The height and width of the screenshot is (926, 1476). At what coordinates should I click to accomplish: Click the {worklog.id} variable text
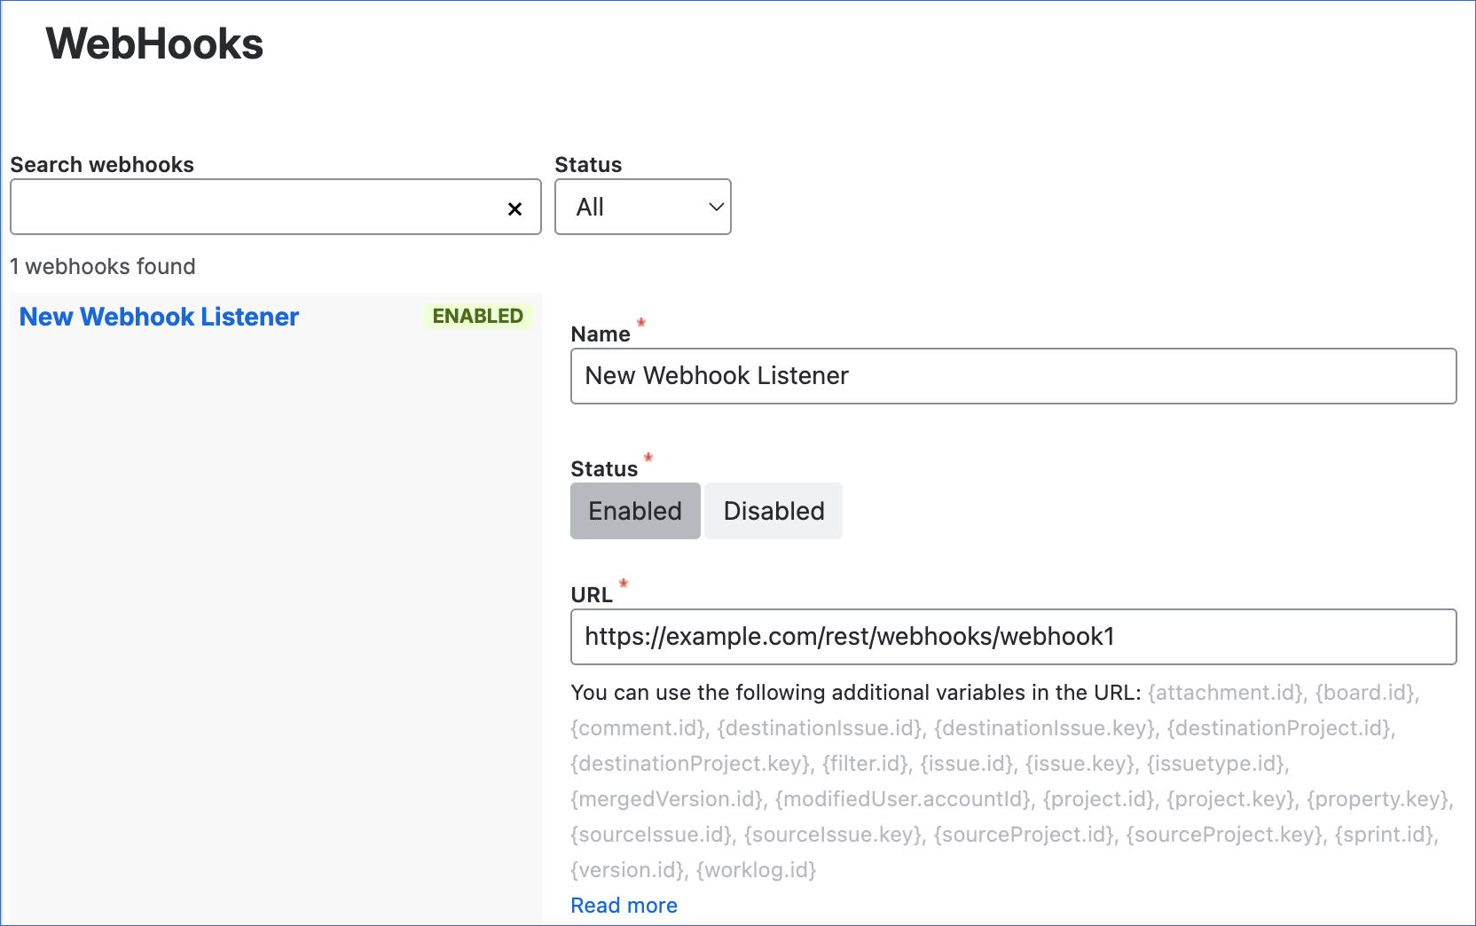point(757,870)
